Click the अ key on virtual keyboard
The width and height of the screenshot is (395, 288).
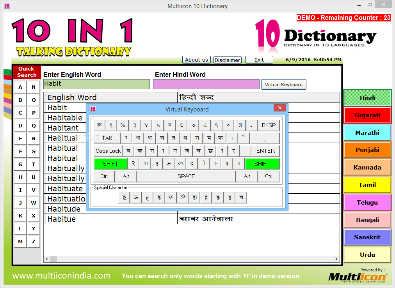coord(169,164)
